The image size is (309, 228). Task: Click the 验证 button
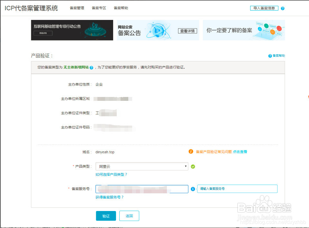point(106,216)
